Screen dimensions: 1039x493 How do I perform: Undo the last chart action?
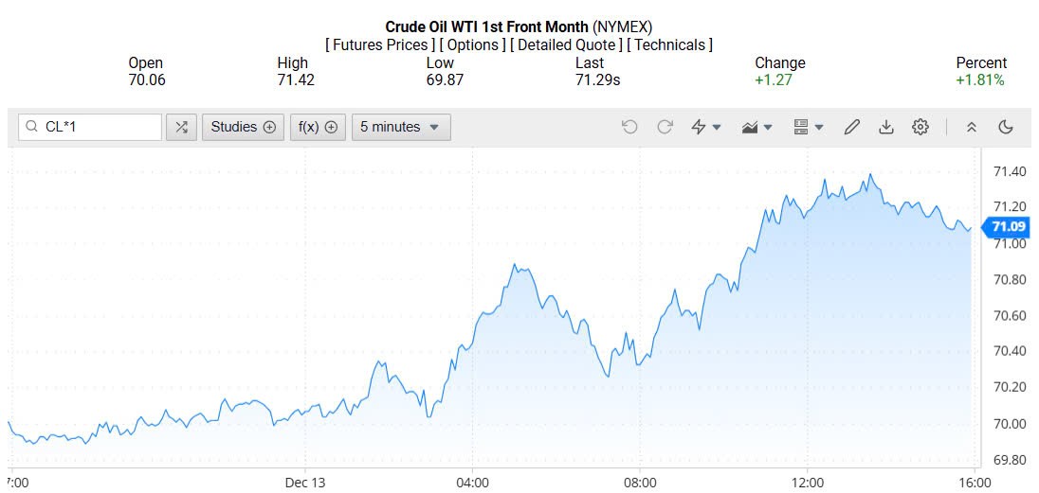pos(629,127)
